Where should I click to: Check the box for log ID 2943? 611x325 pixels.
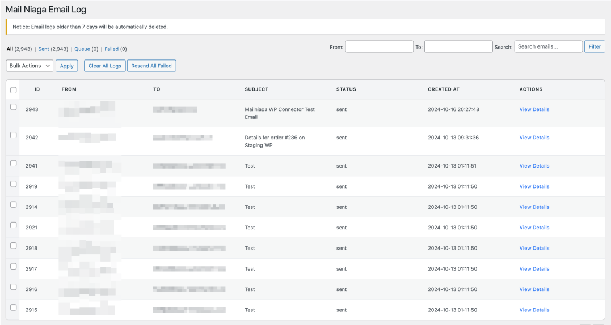[14, 107]
